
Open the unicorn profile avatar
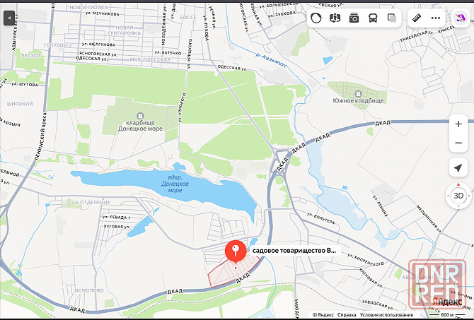coord(461,18)
